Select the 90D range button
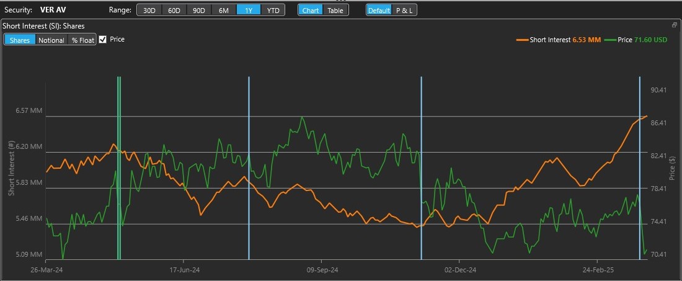 (x=199, y=11)
